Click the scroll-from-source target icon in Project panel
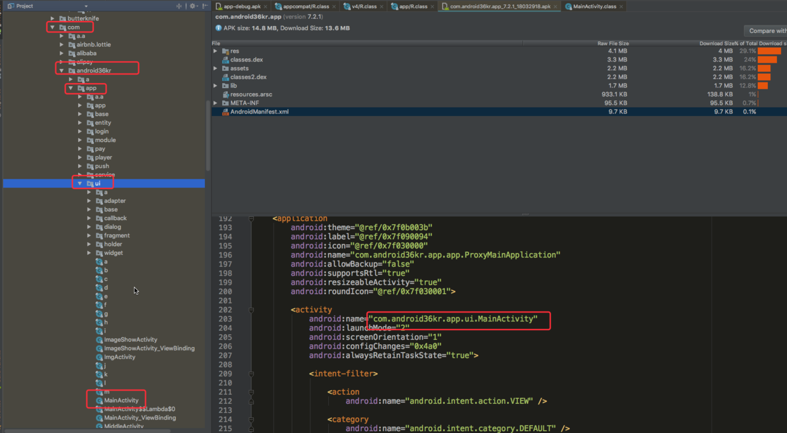This screenshot has width=787, height=433. (x=179, y=6)
